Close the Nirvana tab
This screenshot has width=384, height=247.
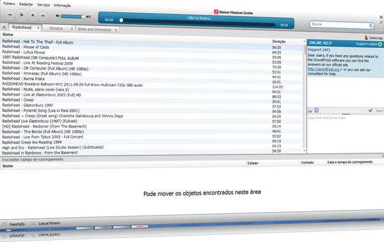pos(72,29)
